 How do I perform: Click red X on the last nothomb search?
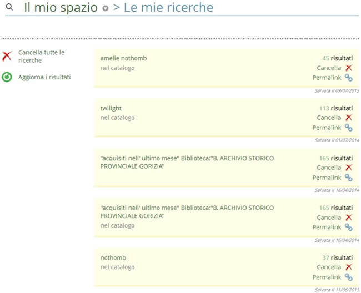pyautogui.click(x=349, y=267)
